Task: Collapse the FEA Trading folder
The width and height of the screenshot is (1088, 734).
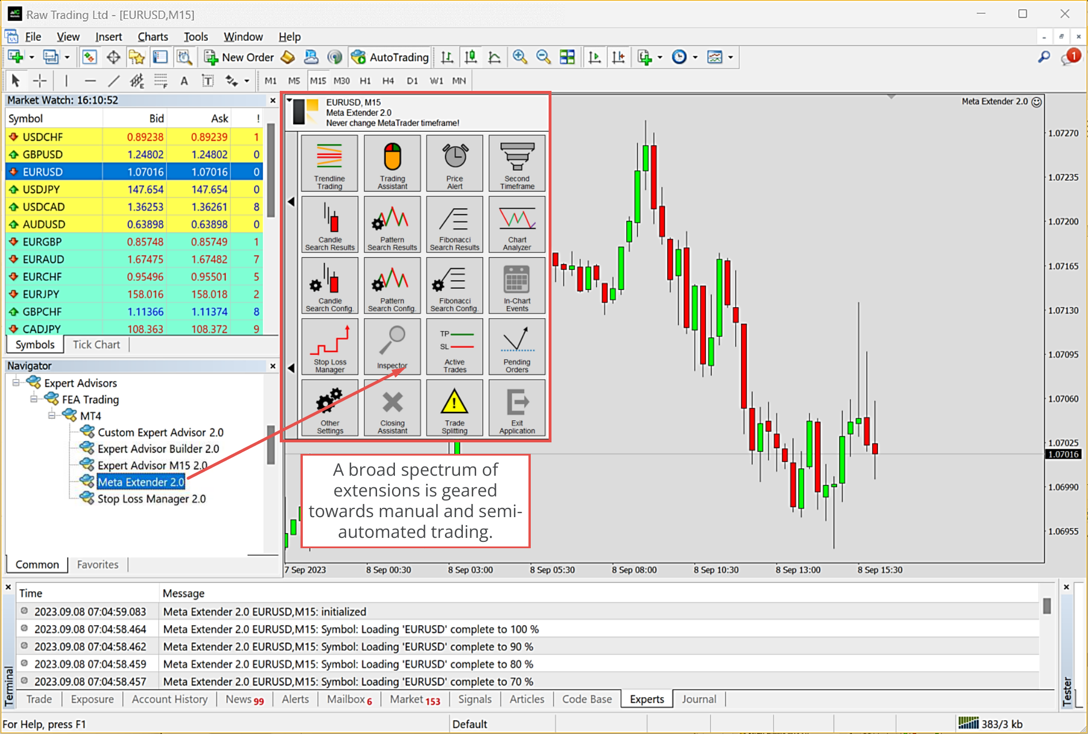Action: tap(34, 399)
